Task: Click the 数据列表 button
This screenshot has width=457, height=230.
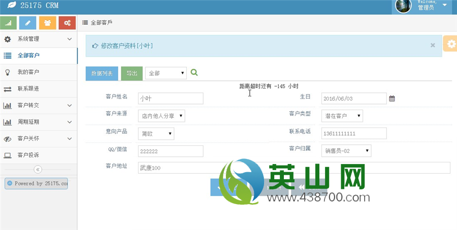Action: point(102,73)
